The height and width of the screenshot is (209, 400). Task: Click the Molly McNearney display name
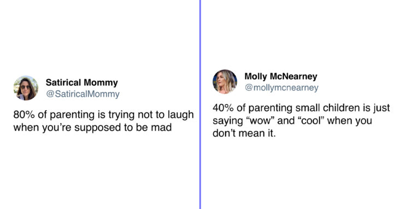(x=281, y=76)
